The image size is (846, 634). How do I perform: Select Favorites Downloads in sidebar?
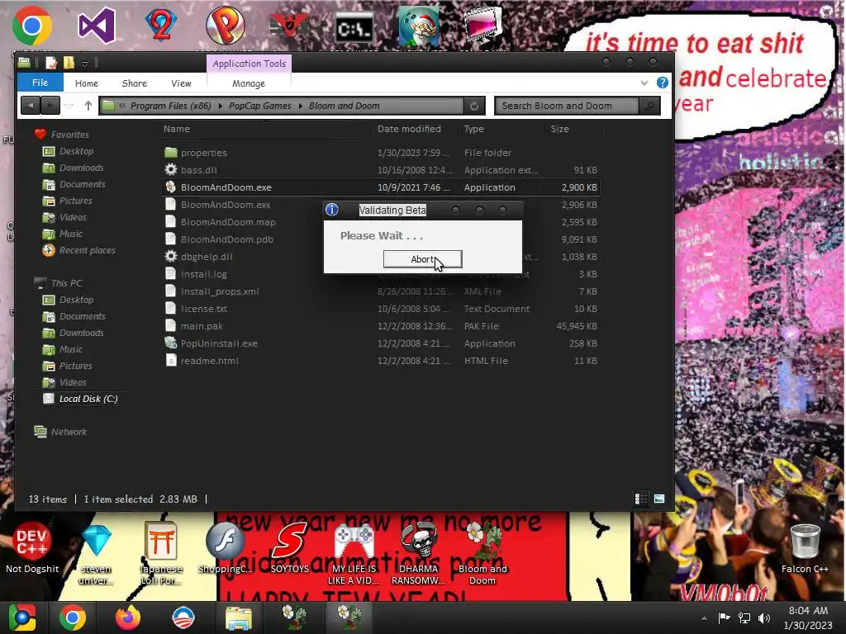(82, 168)
